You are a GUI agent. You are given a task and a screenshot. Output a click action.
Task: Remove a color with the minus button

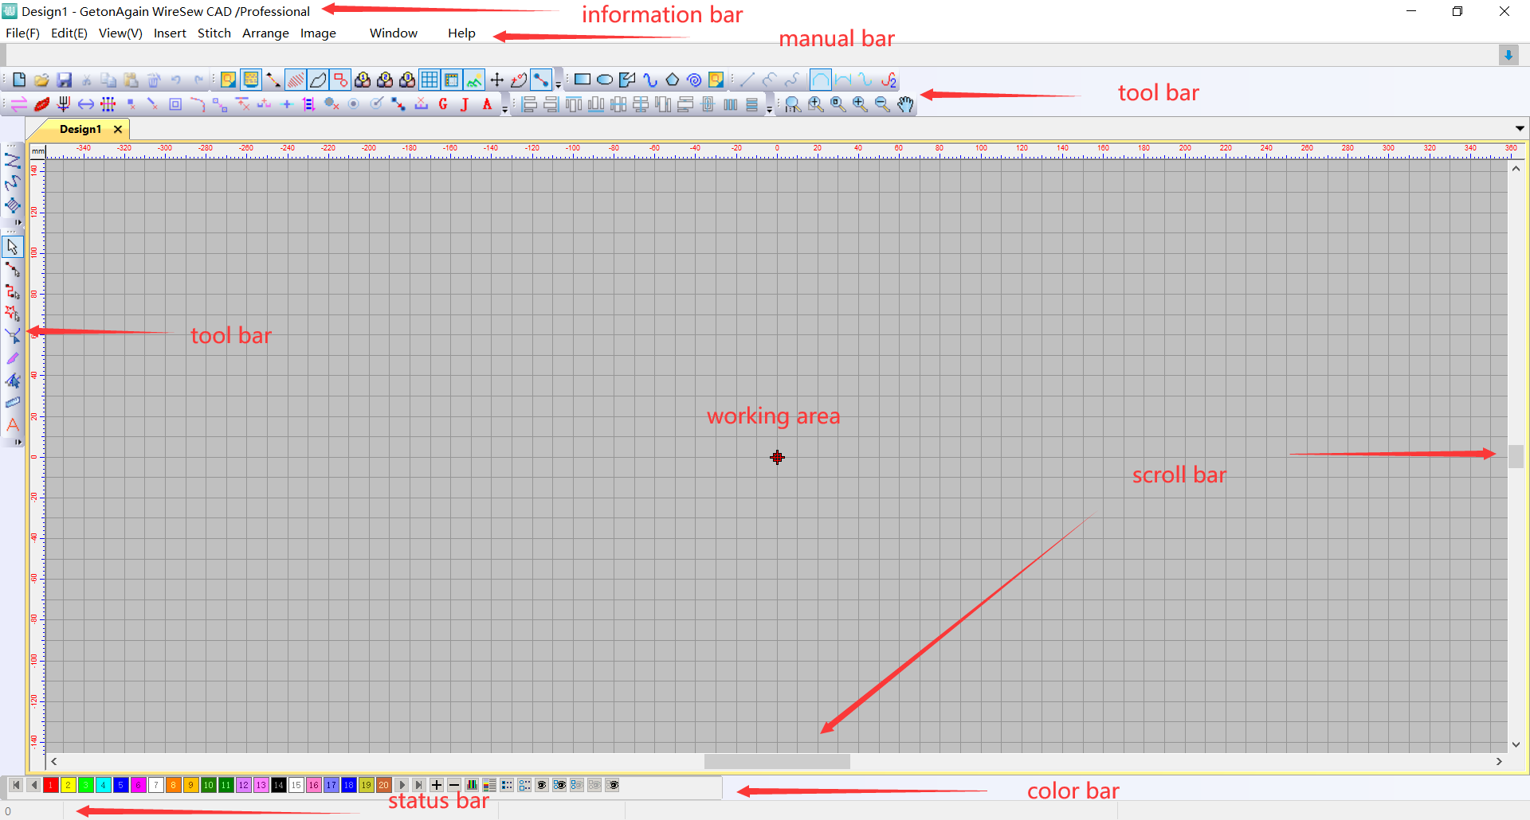pos(454,785)
